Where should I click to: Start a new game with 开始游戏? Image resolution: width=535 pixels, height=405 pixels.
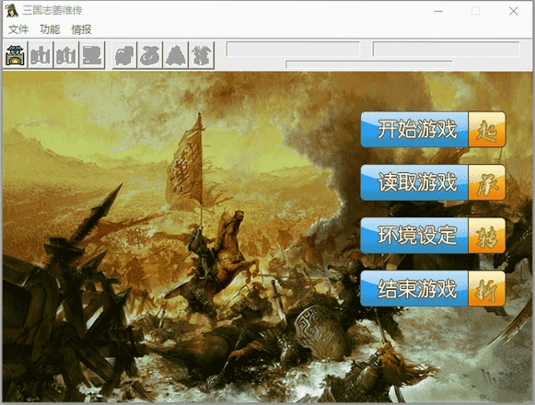pyautogui.click(x=433, y=129)
